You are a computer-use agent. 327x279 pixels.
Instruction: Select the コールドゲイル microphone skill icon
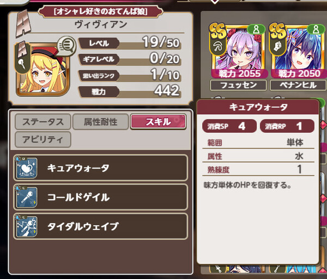click(27, 197)
